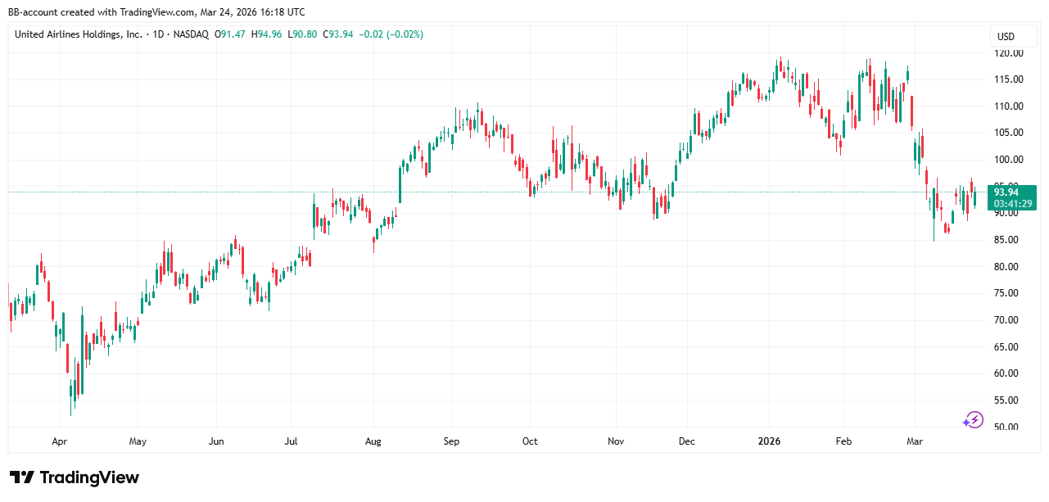Click the purple lightning bolt icon
Screen dimensions: 1049x502
click(x=972, y=420)
